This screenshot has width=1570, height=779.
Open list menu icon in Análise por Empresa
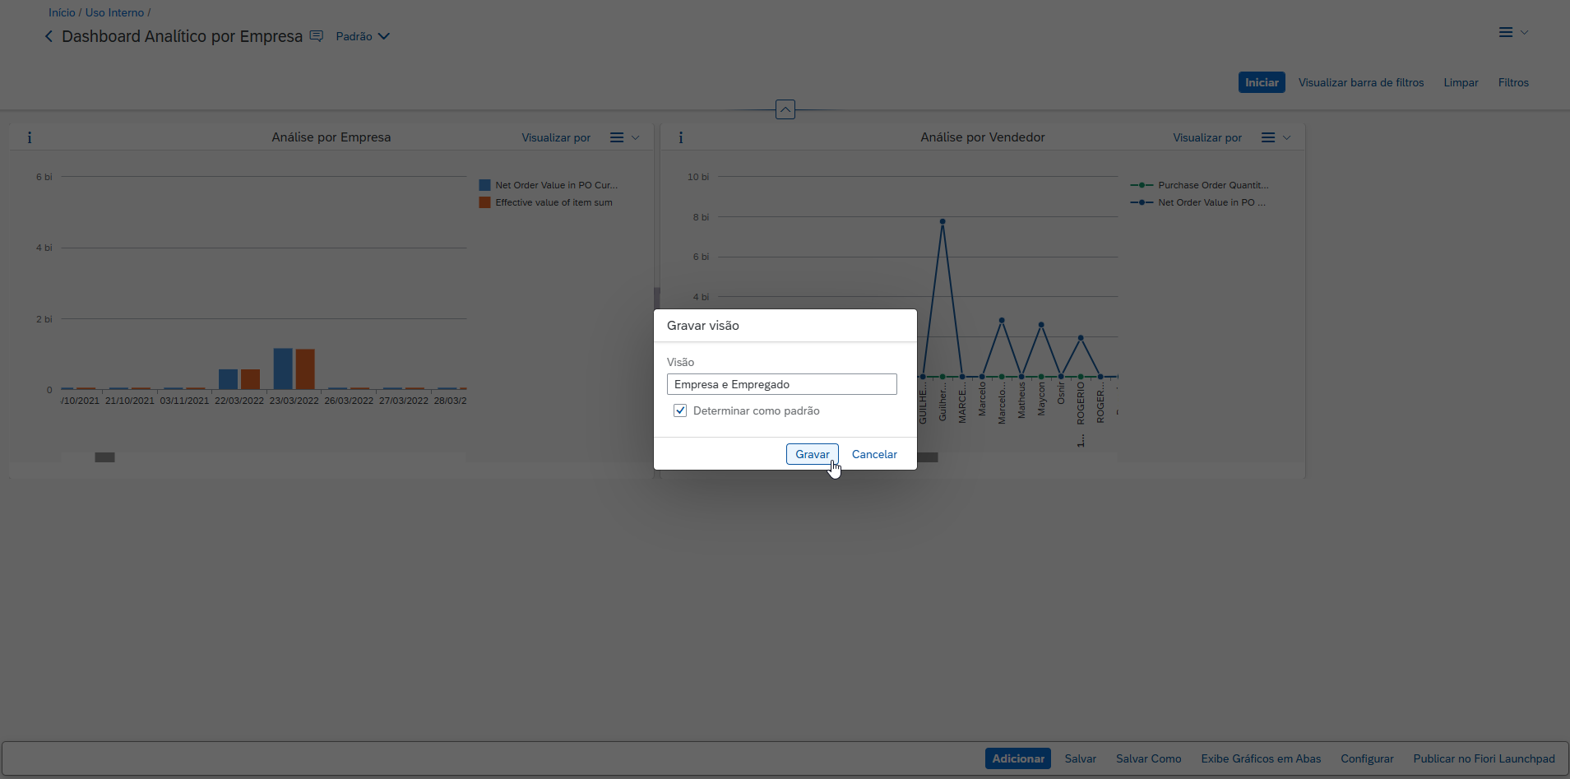616,137
